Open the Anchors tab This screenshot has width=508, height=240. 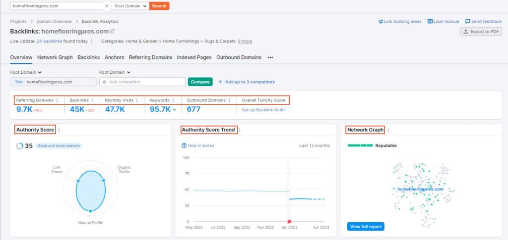(x=115, y=57)
